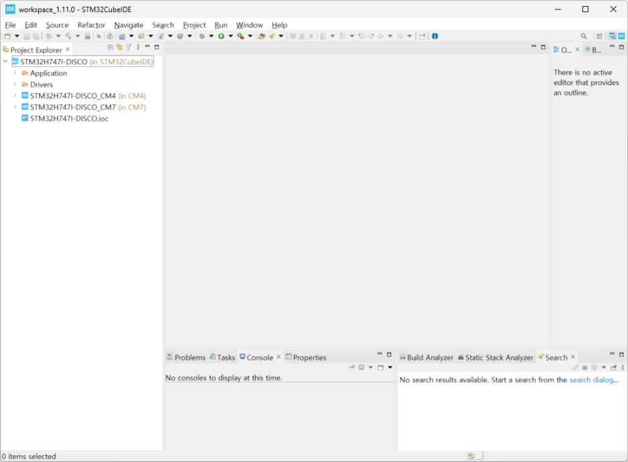Image resolution: width=628 pixels, height=462 pixels.
Task: Select the Outline tab
Action: (563, 50)
